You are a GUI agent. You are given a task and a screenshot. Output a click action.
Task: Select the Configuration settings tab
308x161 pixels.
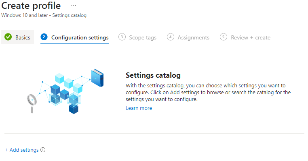tap(74, 37)
